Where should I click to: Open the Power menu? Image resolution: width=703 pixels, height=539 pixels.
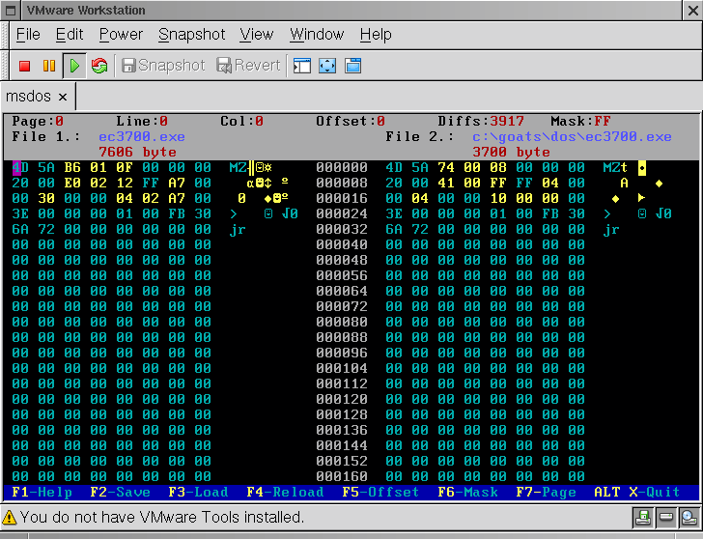(x=121, y=35)
